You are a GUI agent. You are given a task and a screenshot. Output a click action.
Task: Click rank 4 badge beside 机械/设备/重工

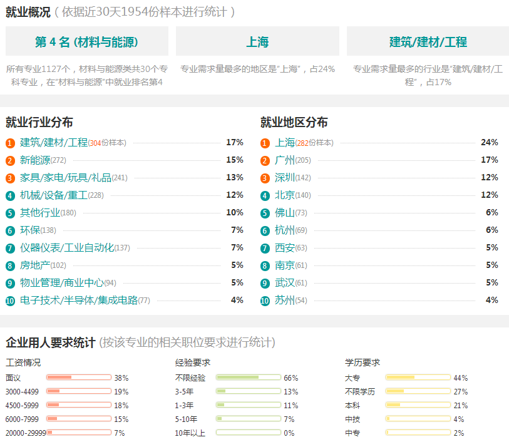tap(10, 196)
